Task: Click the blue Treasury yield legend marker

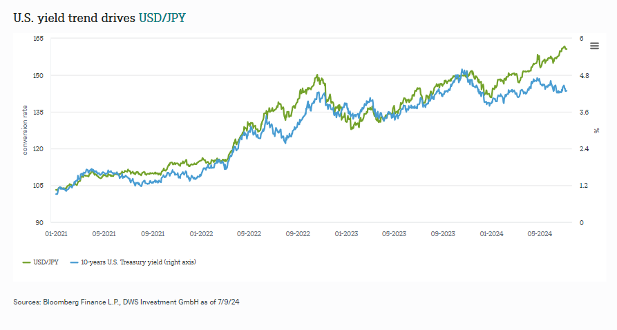Action: coord(75,262)
